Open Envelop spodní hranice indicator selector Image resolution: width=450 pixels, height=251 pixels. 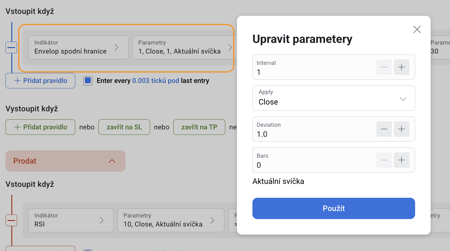pos(78,47)
